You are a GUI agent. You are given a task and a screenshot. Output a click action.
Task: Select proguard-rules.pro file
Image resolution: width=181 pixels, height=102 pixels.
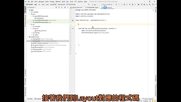pyautogui.click(x=49, y=45)
